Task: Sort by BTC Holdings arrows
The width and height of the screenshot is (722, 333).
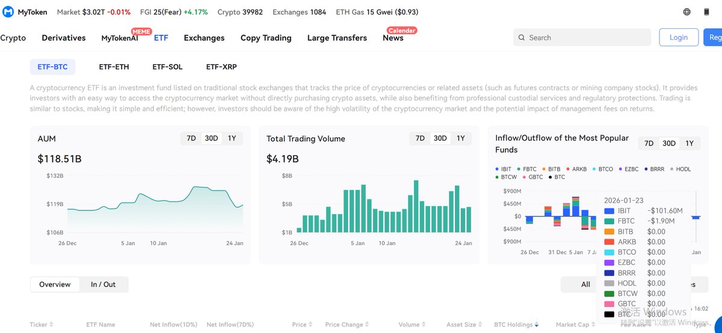Action: click(537, 325)
